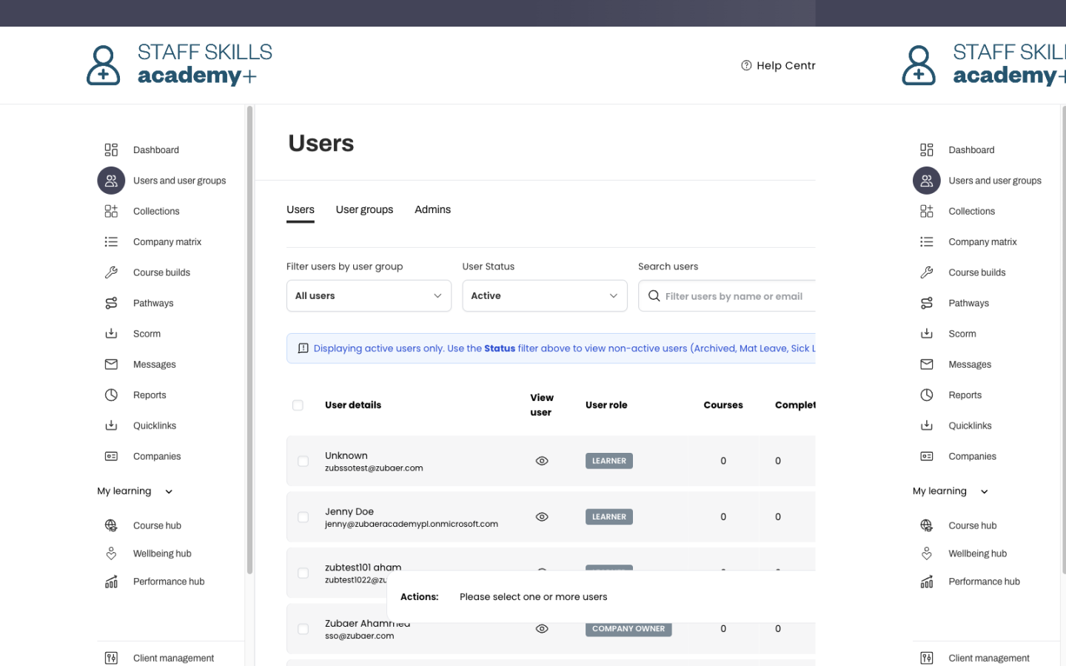The width and height of the screenshot is (1066, 666).
Task: Click the left sidebar vertical scrollbar
Action: (249, 340)
